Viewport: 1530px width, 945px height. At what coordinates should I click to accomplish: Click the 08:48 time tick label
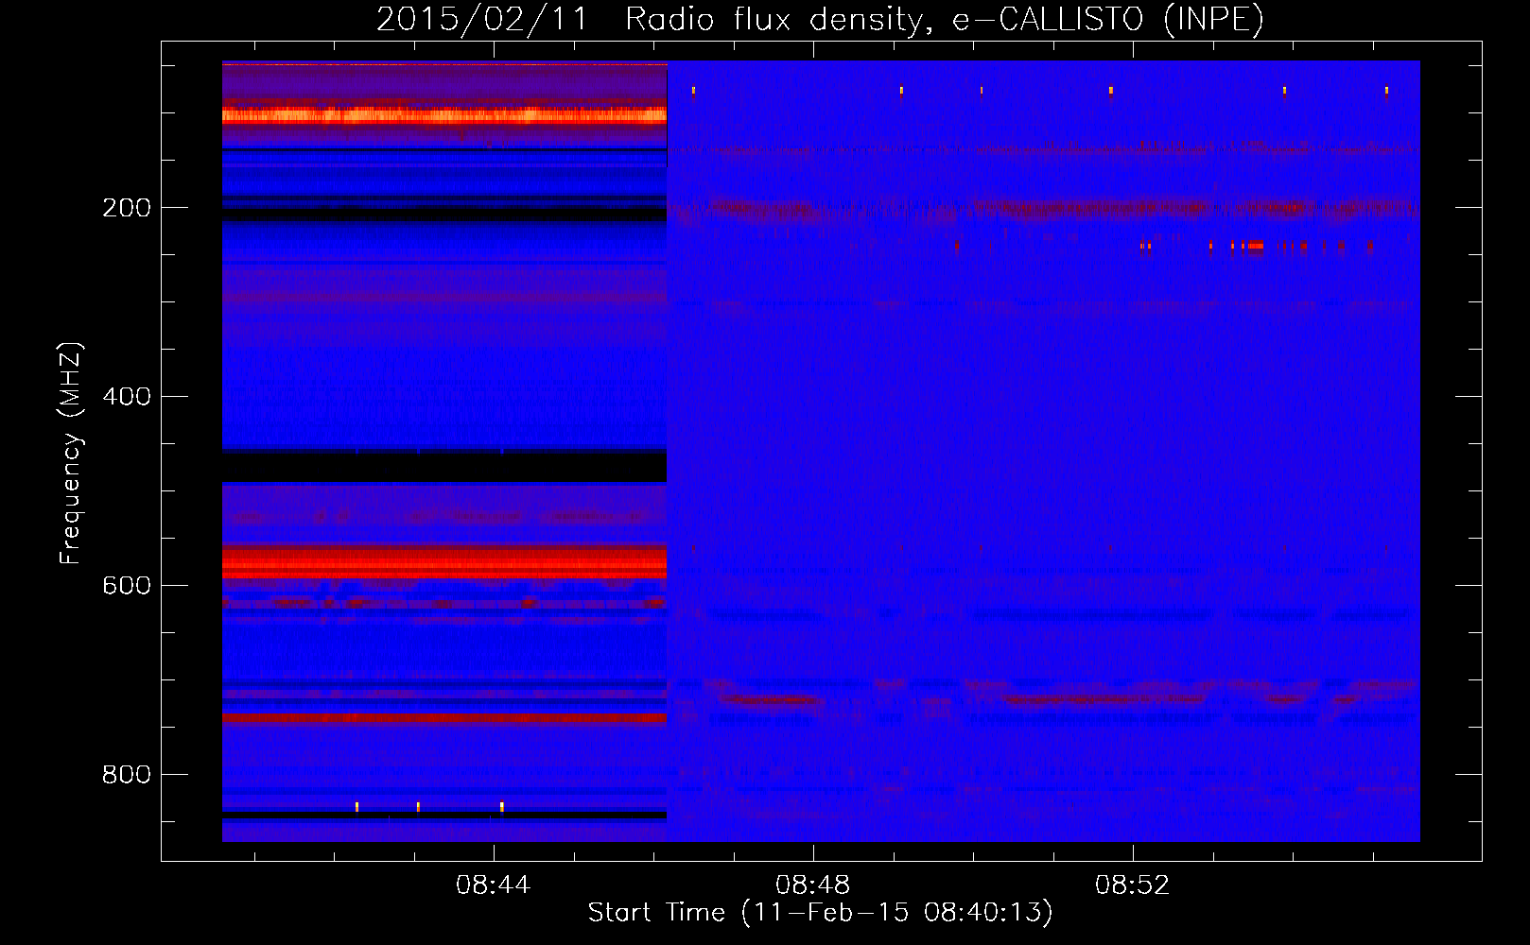tap(812, 885)
